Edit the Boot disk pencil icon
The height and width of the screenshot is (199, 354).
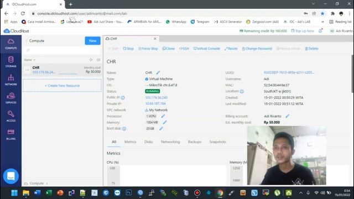pos(161,128)
